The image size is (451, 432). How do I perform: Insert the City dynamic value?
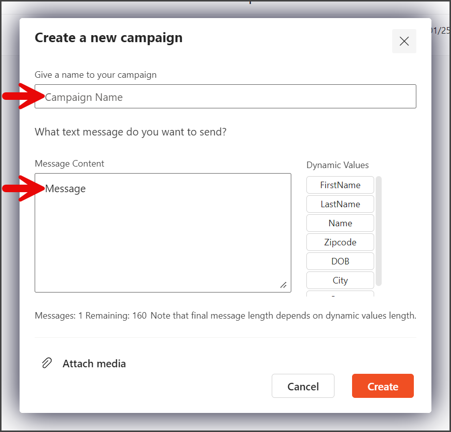pyautogui.click(x=340, y=280)
